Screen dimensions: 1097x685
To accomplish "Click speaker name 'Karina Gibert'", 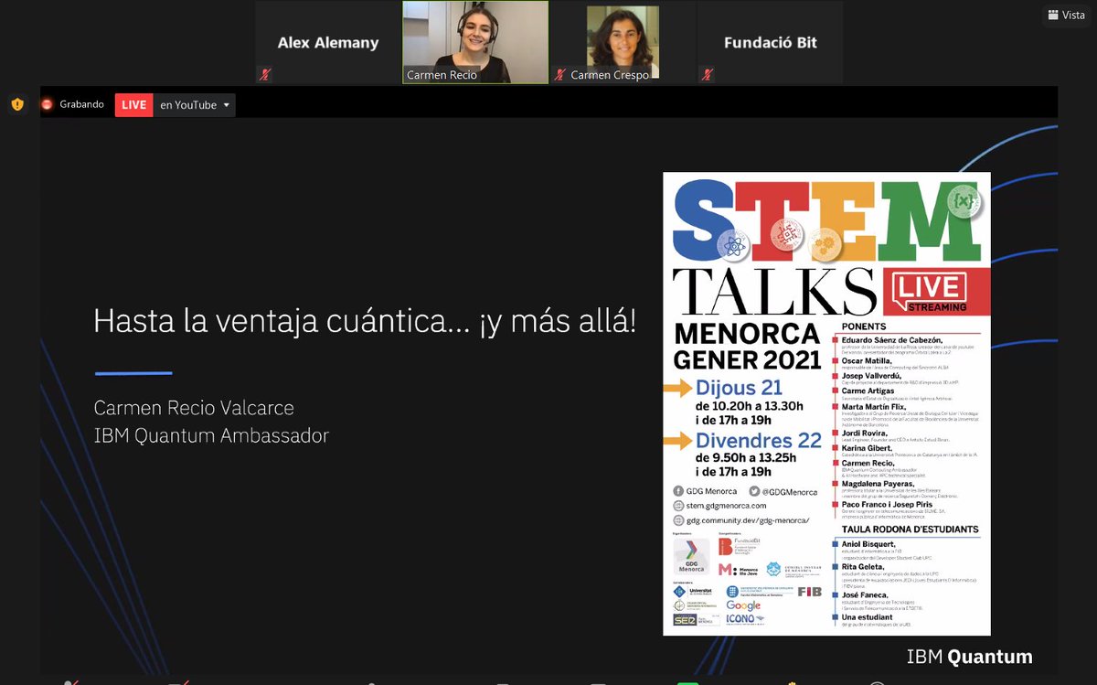I will (868, 447).
